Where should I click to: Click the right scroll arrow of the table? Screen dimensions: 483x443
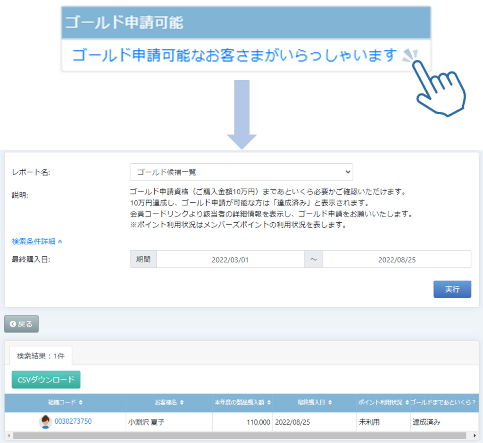pos(474,435)
